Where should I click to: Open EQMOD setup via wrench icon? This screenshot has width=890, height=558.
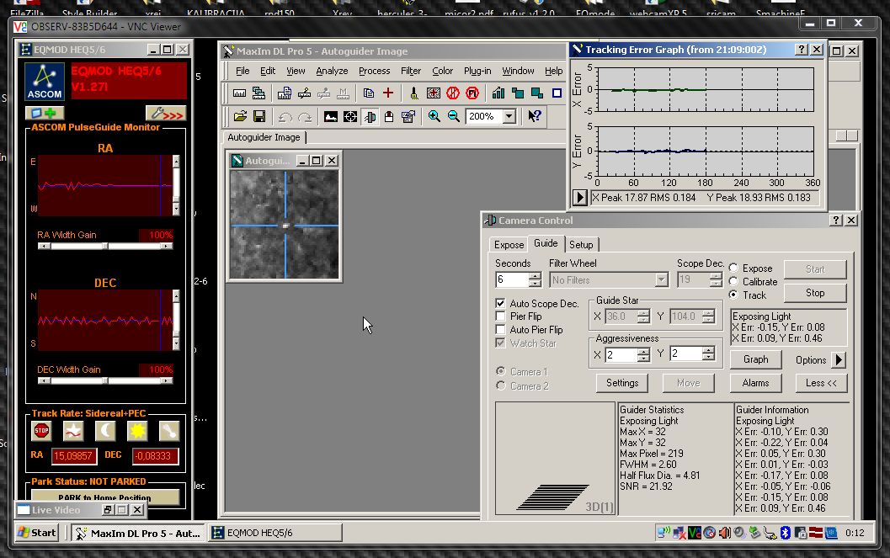[x=165, y=113]
